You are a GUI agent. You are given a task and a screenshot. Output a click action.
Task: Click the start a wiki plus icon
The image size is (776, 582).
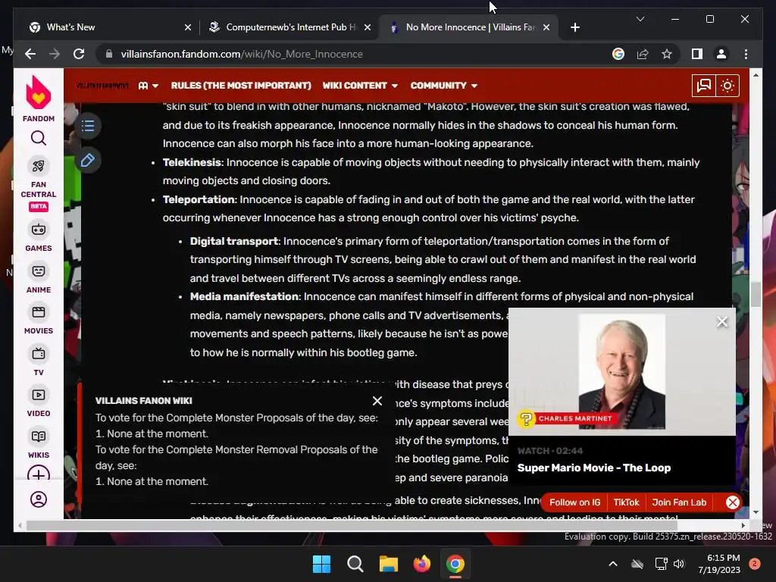pyautogui.click(x=39, y=474)
